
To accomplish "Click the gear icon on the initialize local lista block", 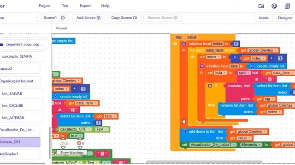I will coord(202,66).
